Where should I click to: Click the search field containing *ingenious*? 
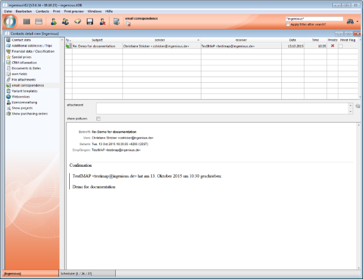[314, 19]
